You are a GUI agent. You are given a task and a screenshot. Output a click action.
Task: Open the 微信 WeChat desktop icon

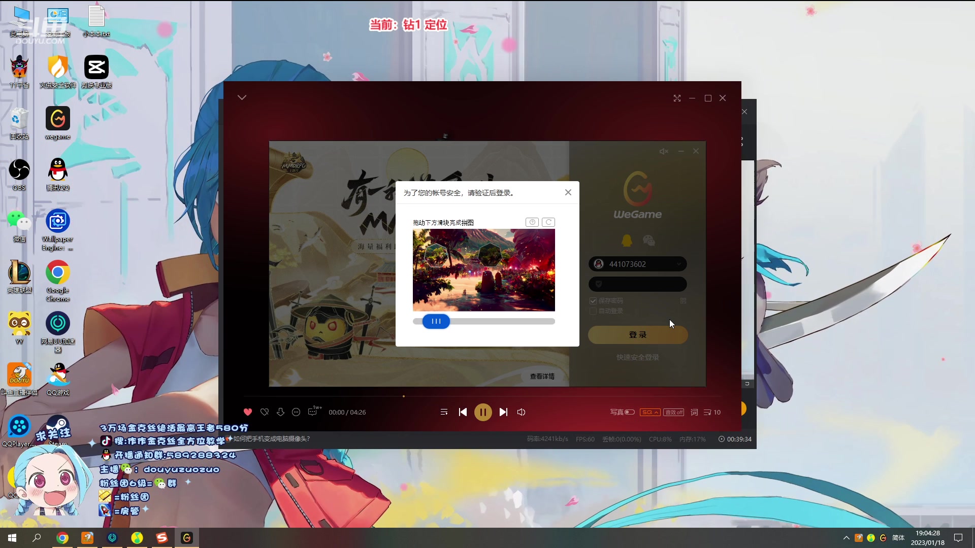[x=19, y=226]
